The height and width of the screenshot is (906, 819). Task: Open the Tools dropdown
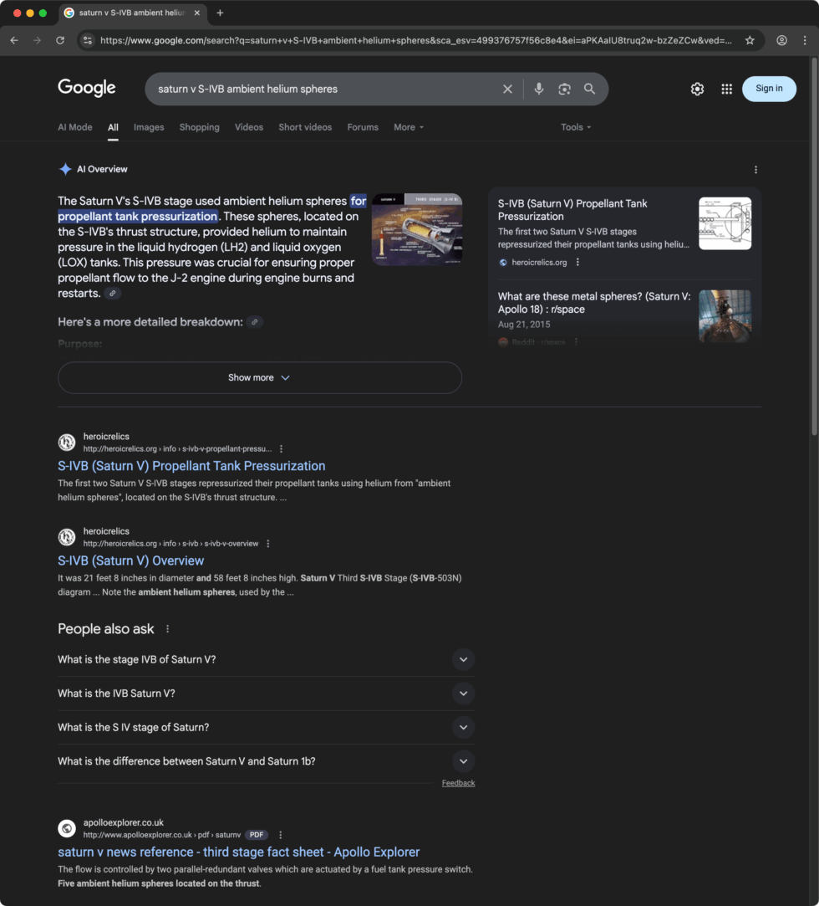coord(576,127)
